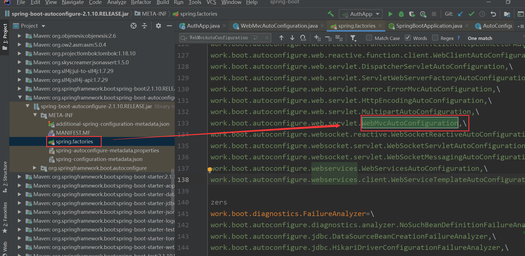Open the Refactor menu
The image size is (525, 256).
(x=141, y=3)
